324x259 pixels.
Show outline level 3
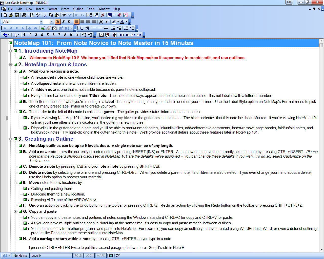coord(36,35)
